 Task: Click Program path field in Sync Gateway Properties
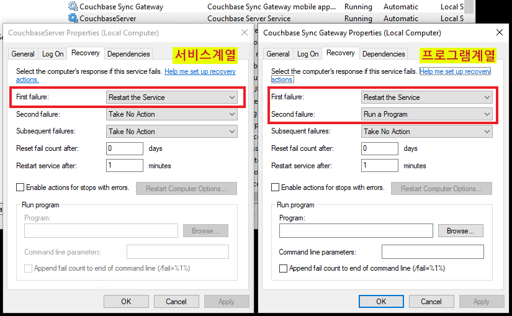click(356, 231)
